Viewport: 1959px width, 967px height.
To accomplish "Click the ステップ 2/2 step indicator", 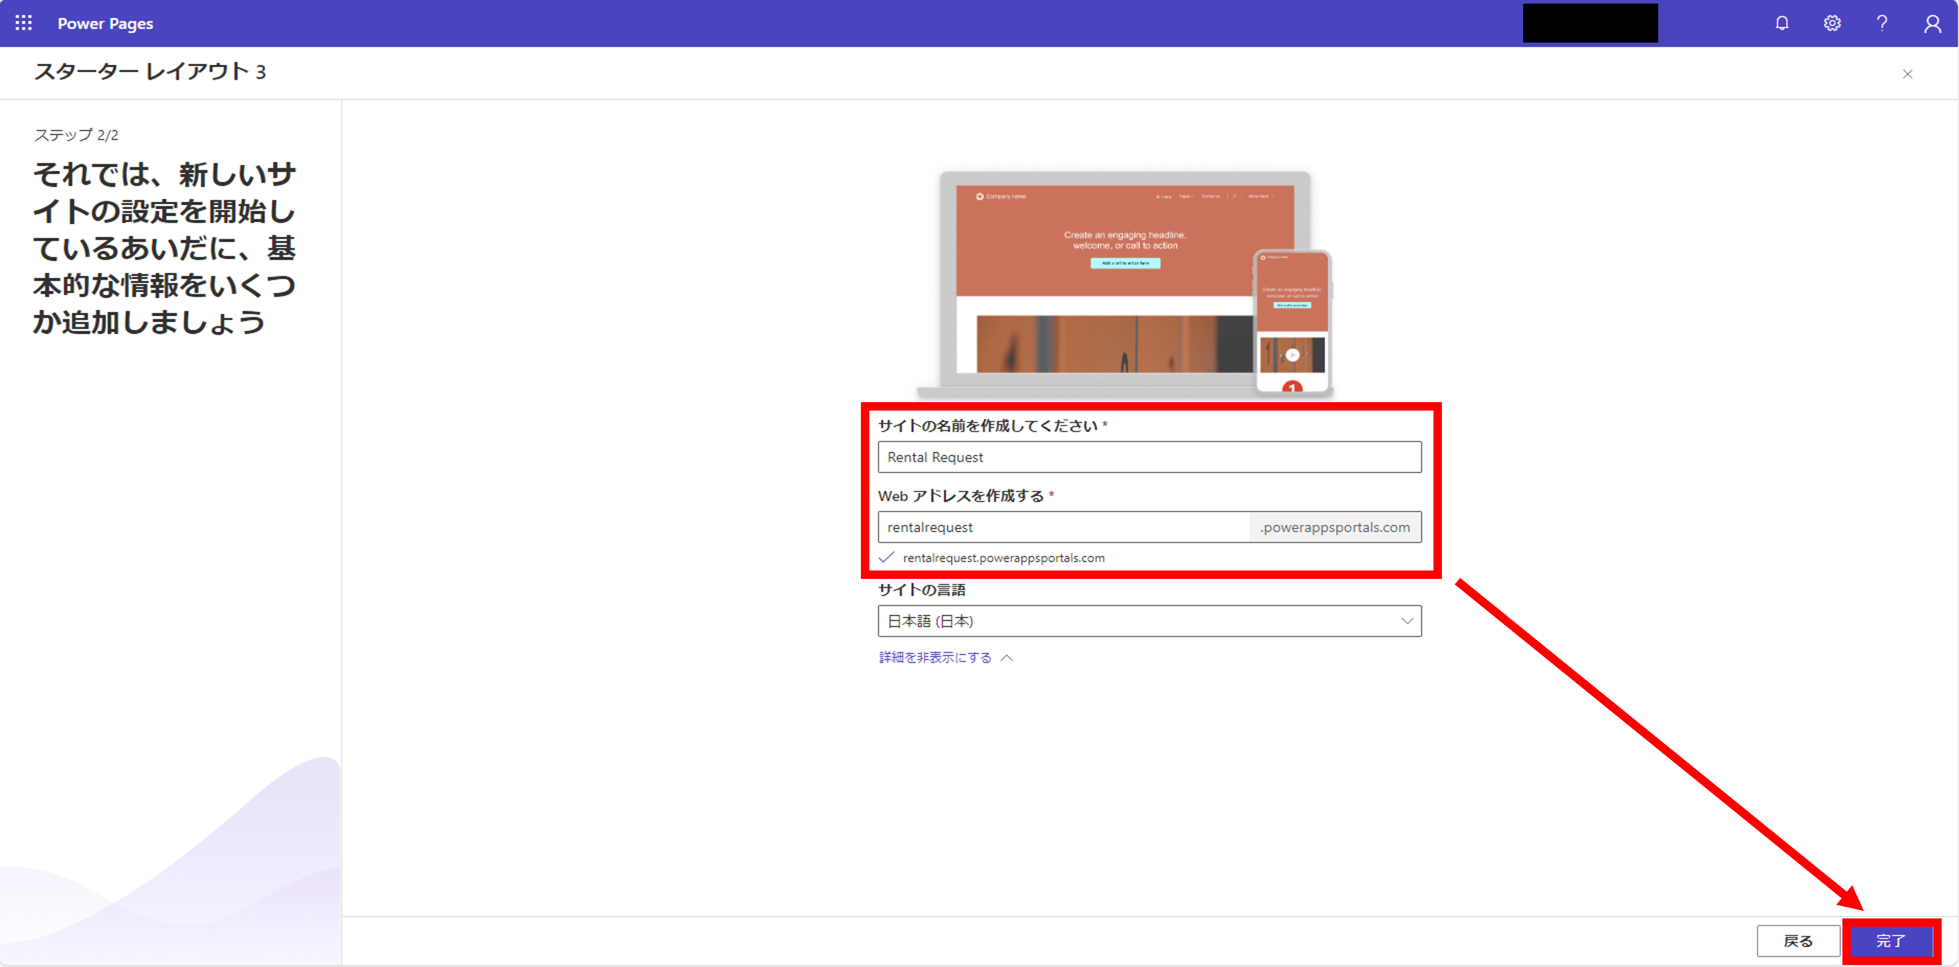I will click(75, 135).
